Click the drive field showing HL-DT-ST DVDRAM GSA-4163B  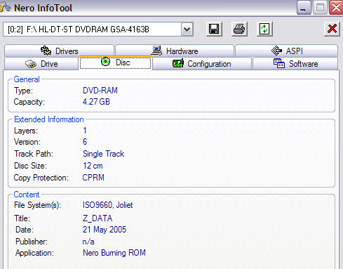(98, 29)
